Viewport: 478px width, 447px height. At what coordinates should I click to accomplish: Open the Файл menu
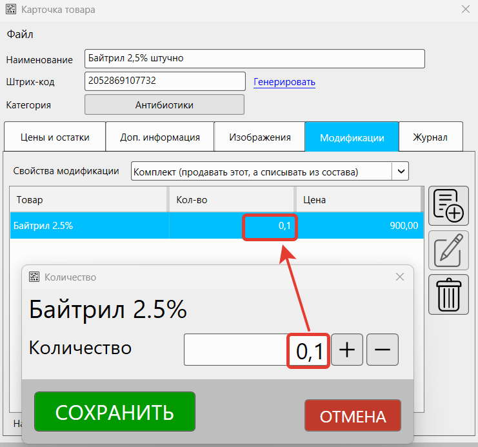pyautogui.click(x=19, y=34)
